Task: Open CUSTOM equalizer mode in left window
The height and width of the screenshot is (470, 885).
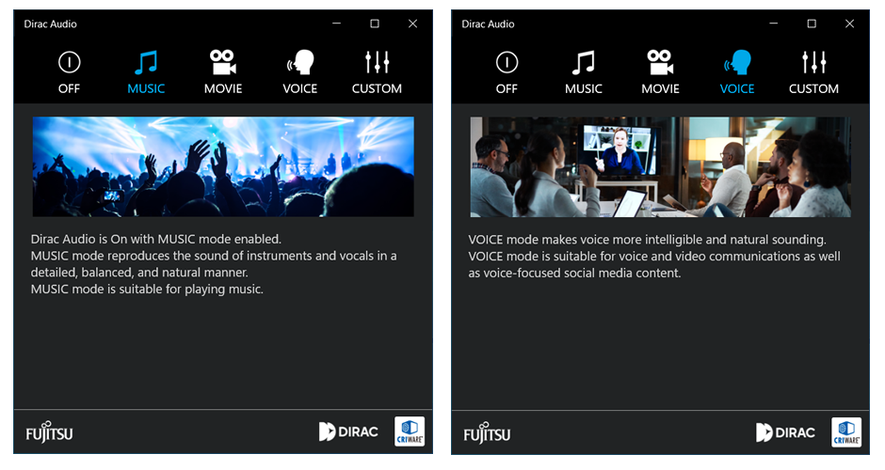Action: tap(377, 64)
